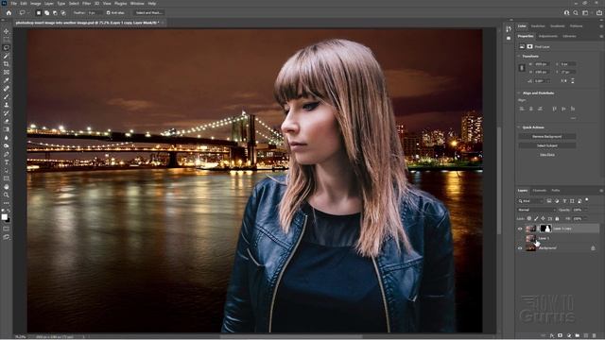Click the Select and Mask button
Screen dimensions: 605x340
[x=148, y=12]
